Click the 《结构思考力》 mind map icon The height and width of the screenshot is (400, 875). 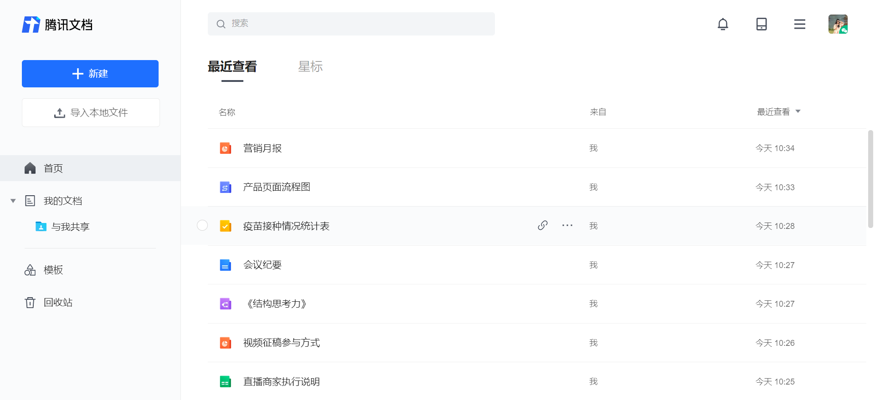pos(226,304)
